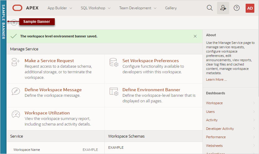The image size is (259, 154).
Task: Click the Dashboards heading in side panel
Action: pos(215,93)
